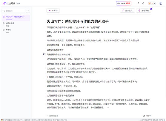Screen dimensions: 166x121
Task: Click the Beta label next to the logo
Action: pos(18,3)
